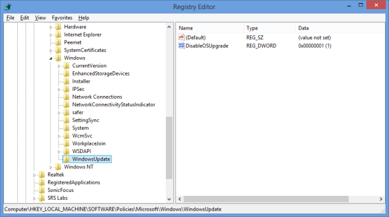Expand the SRS Labs key
Viewport: 389px width, 217px height.
(34, 198)
